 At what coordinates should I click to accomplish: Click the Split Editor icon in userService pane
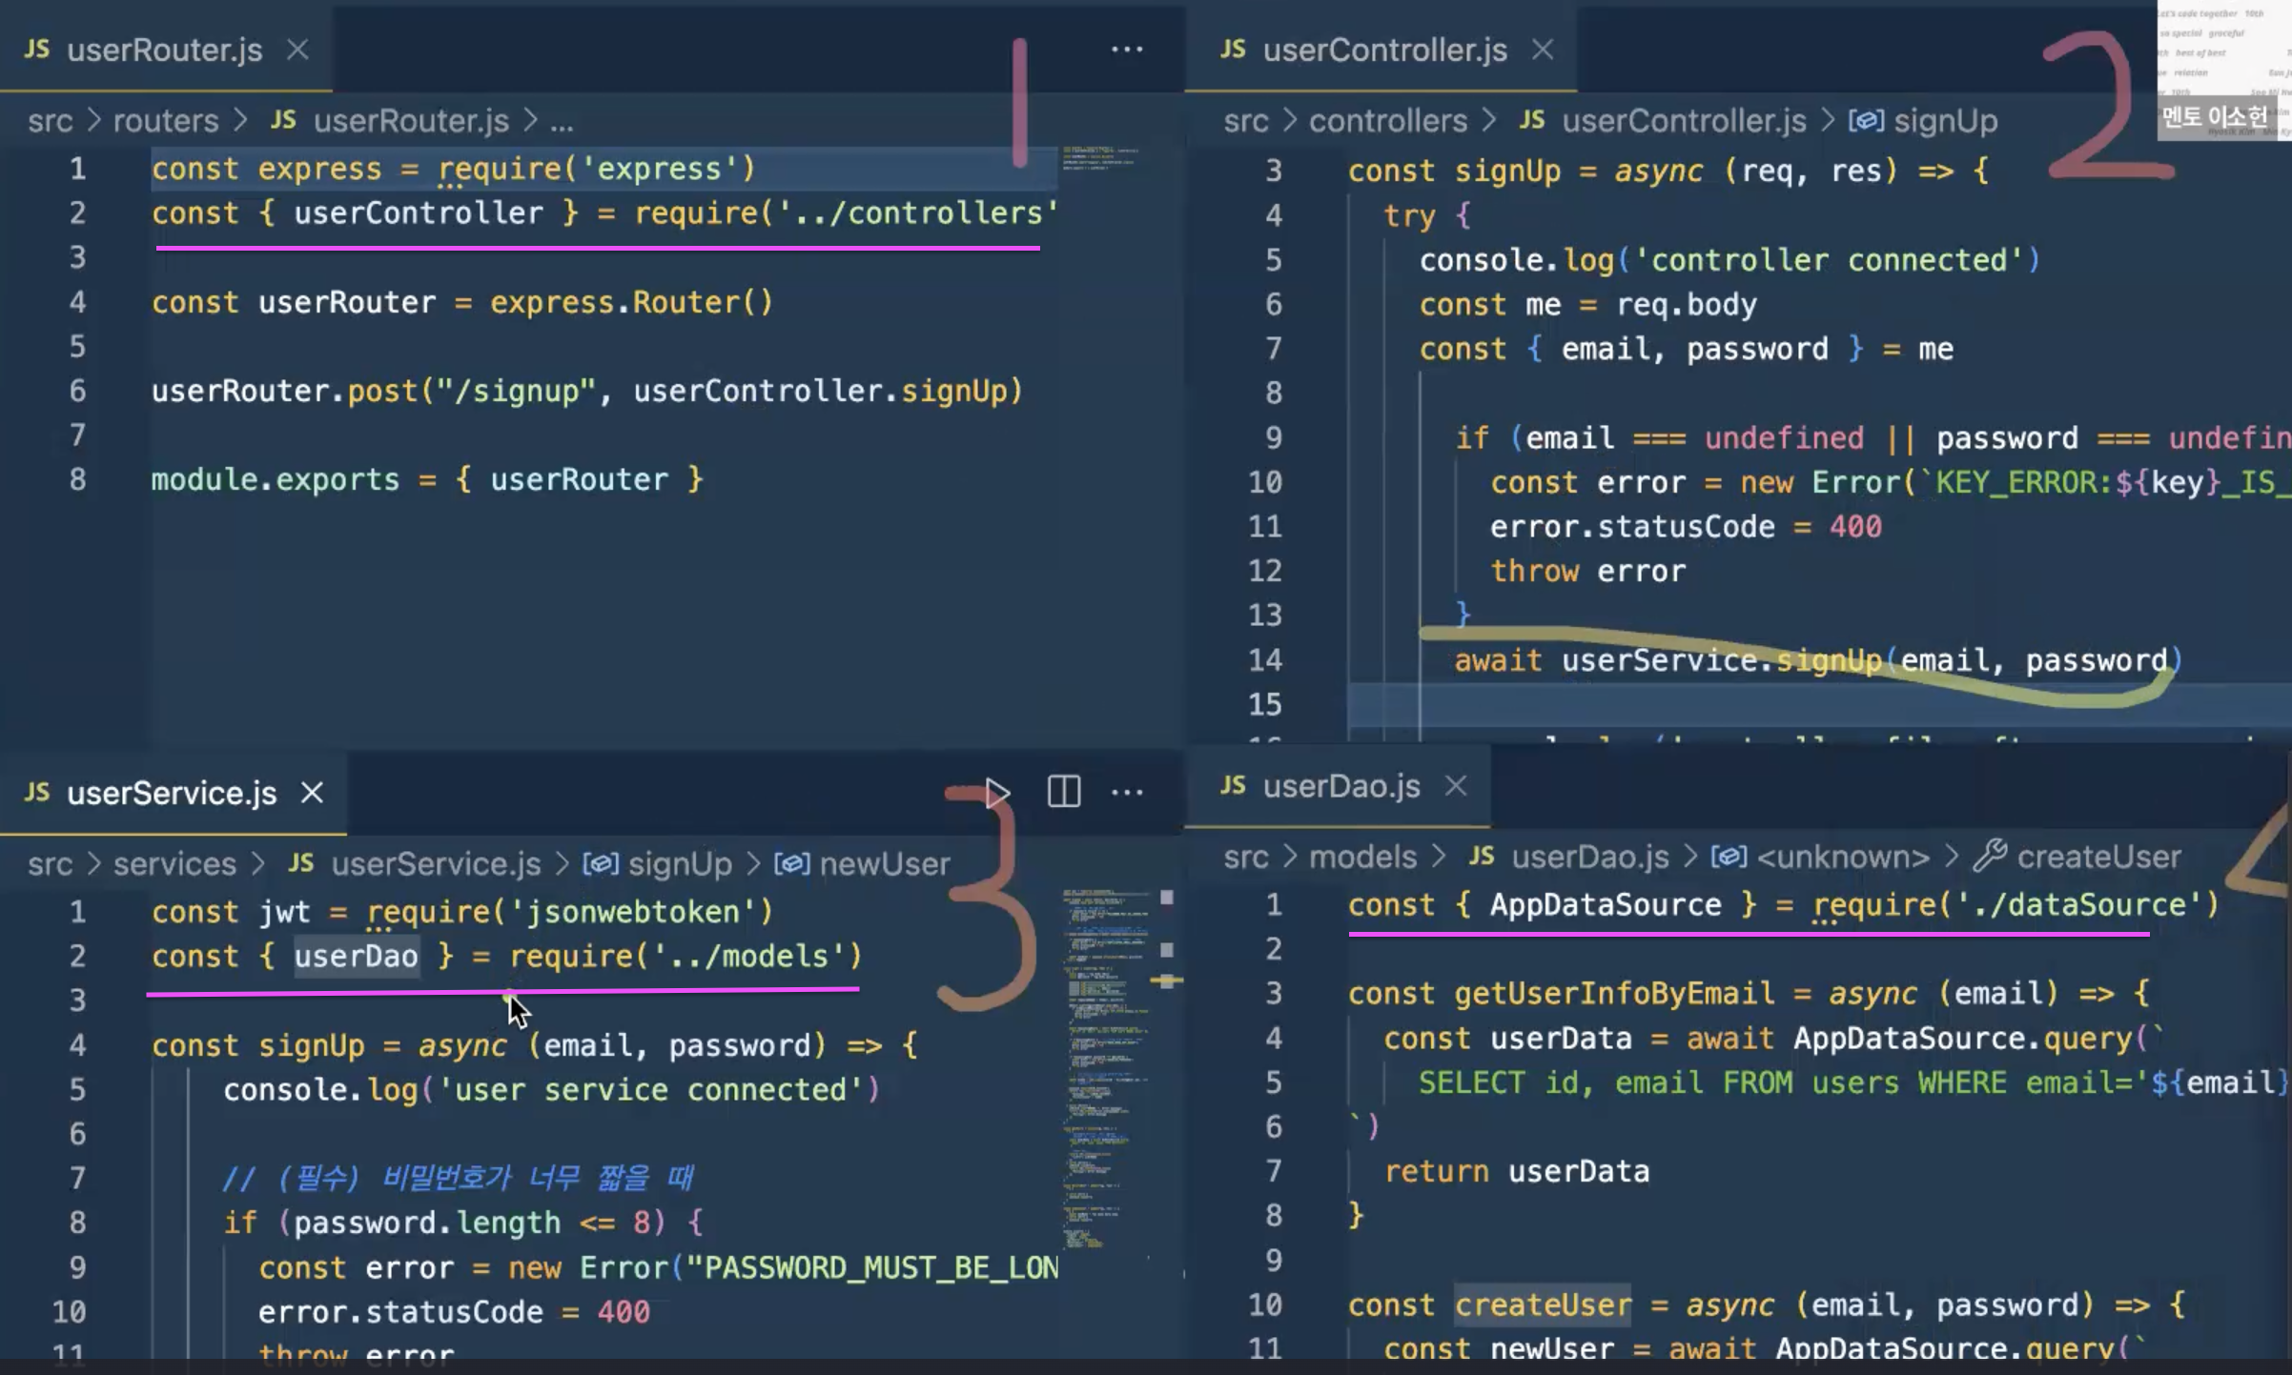point(1063,793)
